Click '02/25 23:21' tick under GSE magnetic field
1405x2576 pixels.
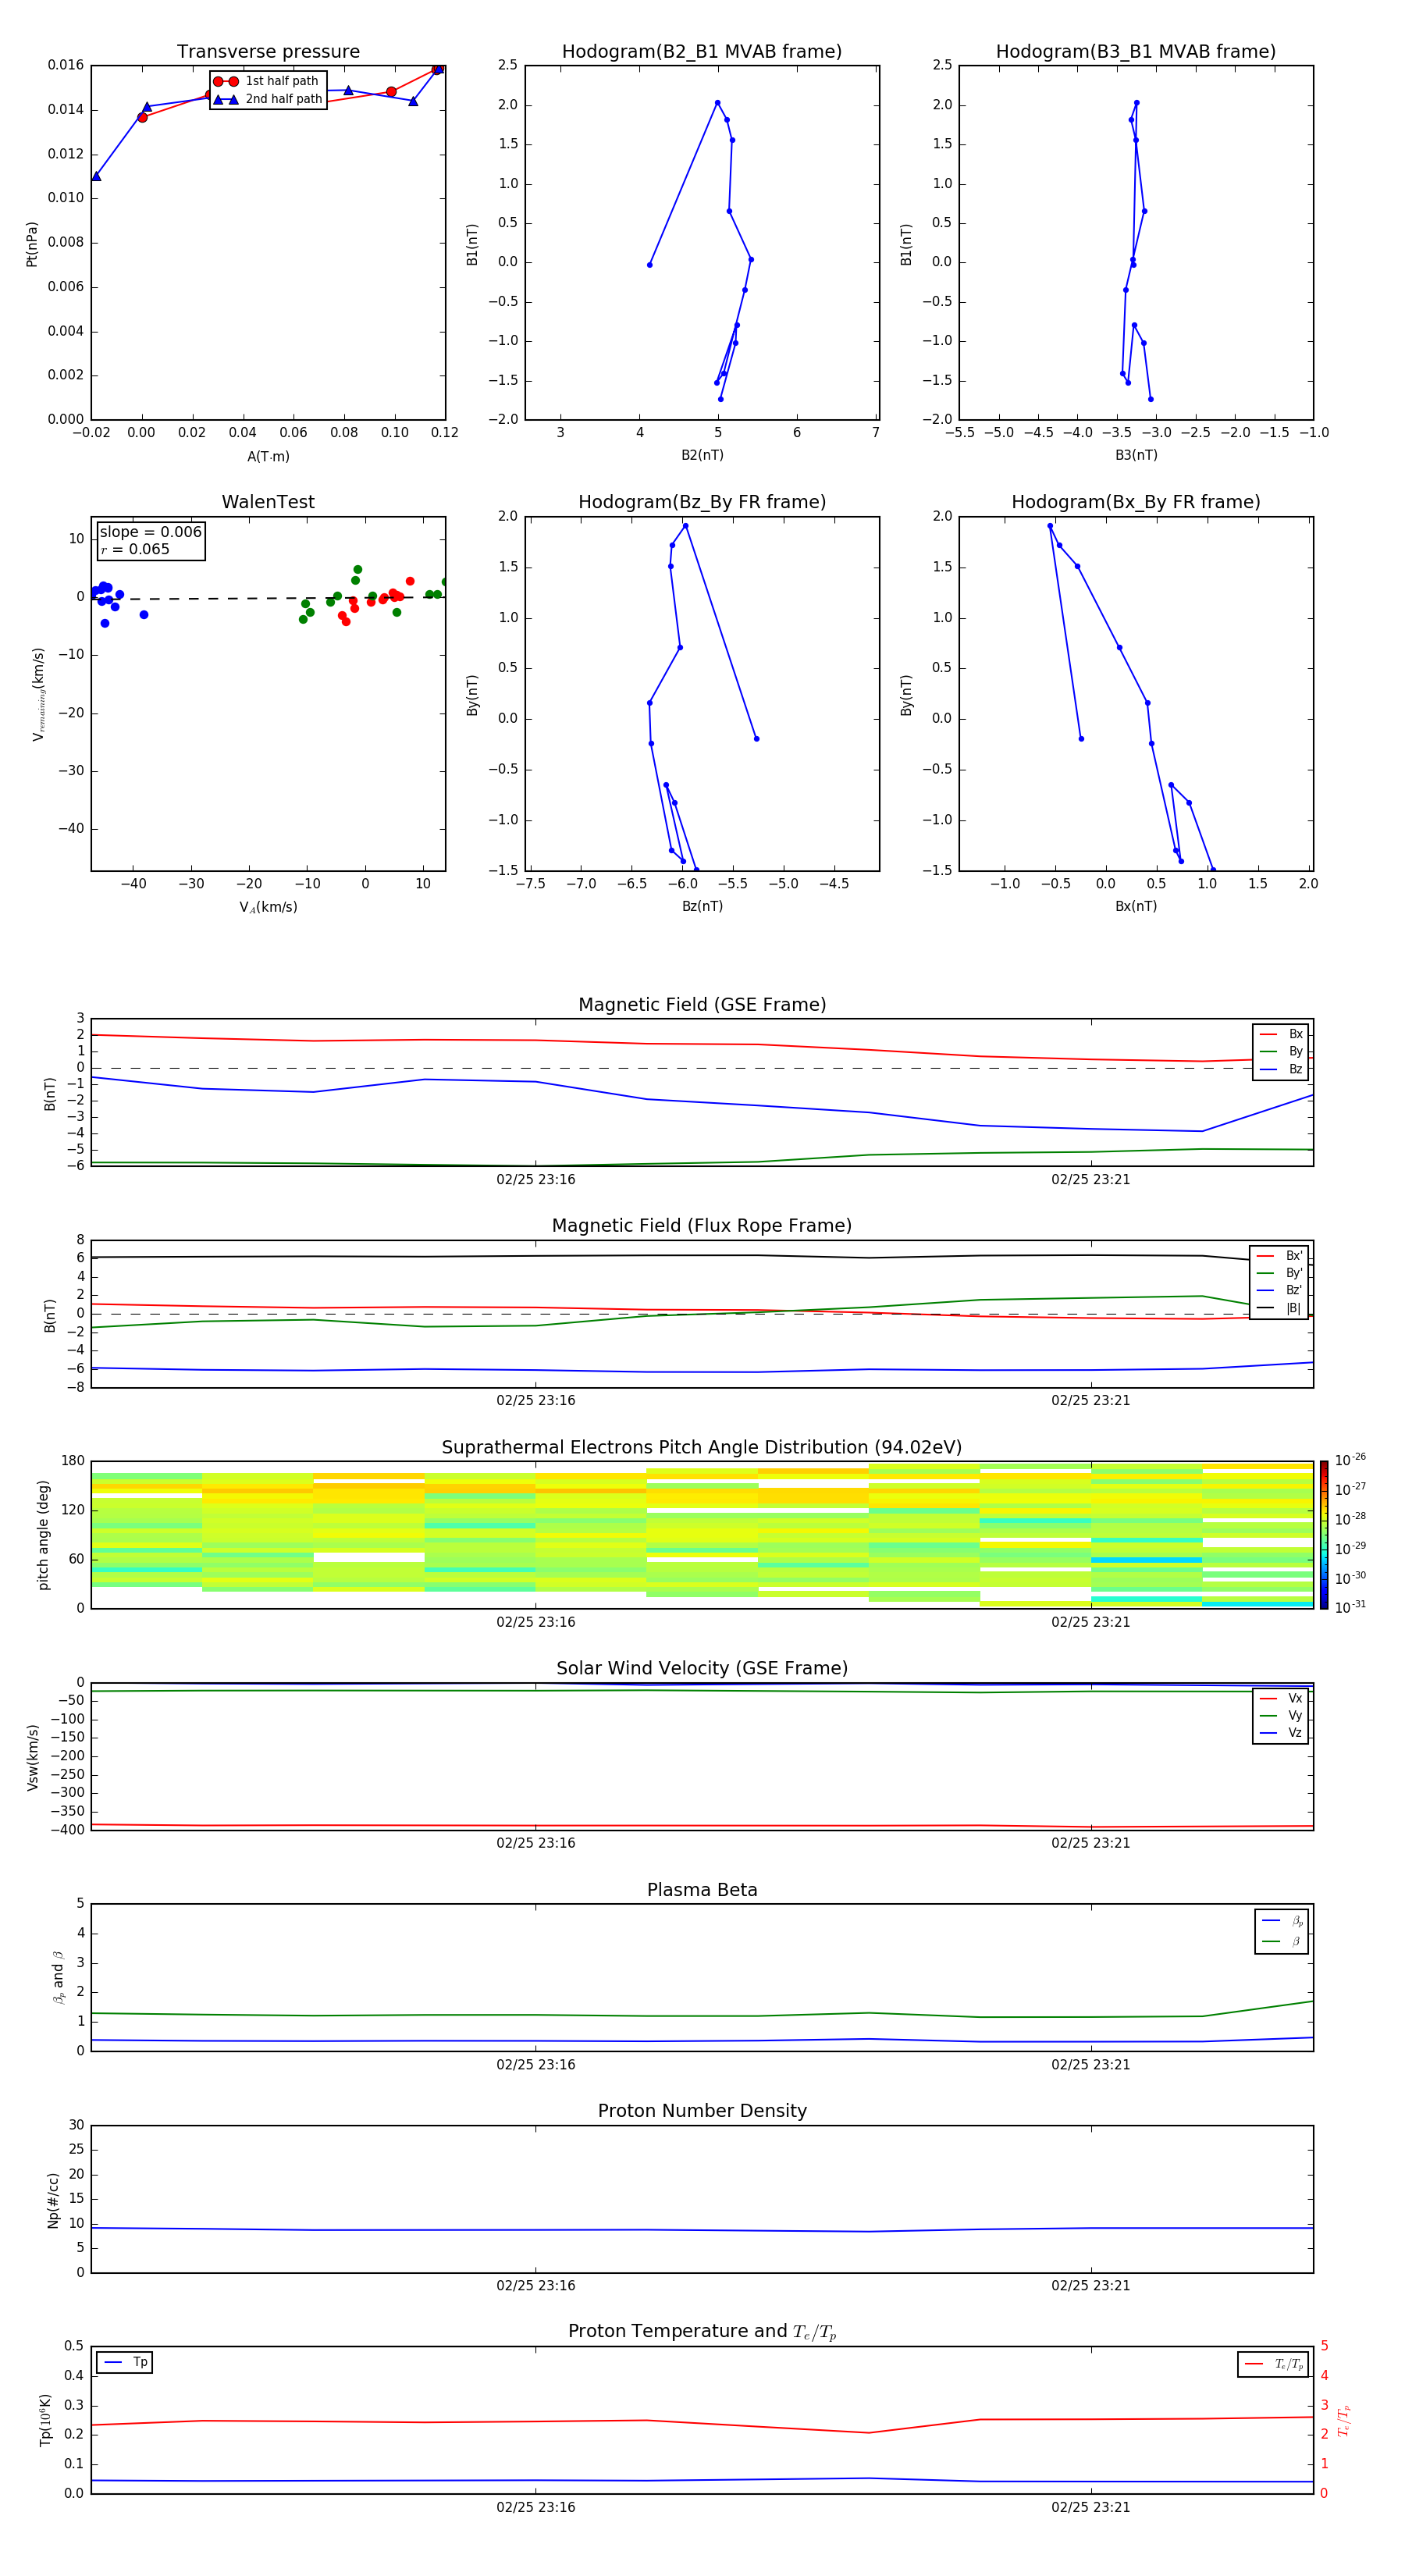[1091, 1179]
